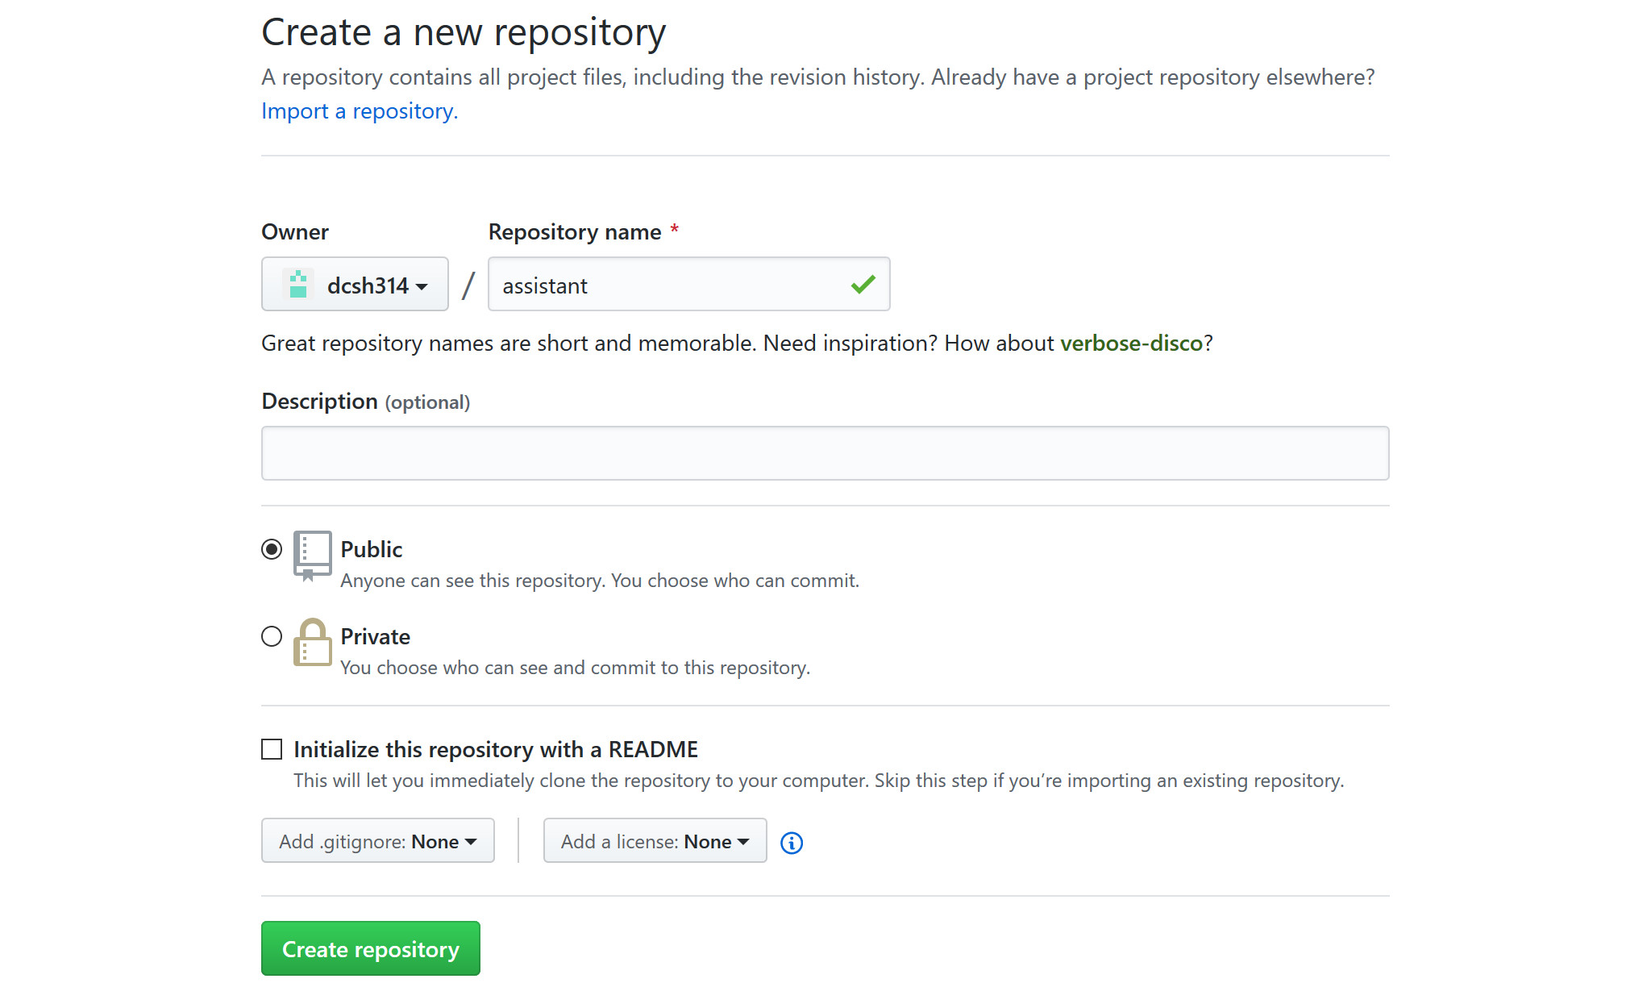This screenshot has width=1651, height=983.
Task: Select the Public radio button
Action: pos(272,549)
